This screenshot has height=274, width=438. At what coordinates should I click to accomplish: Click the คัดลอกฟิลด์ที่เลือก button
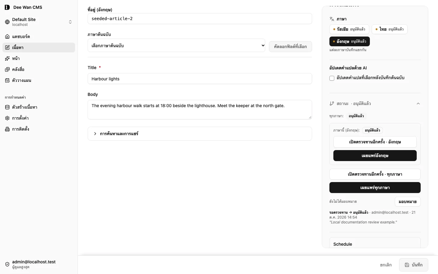290,47
